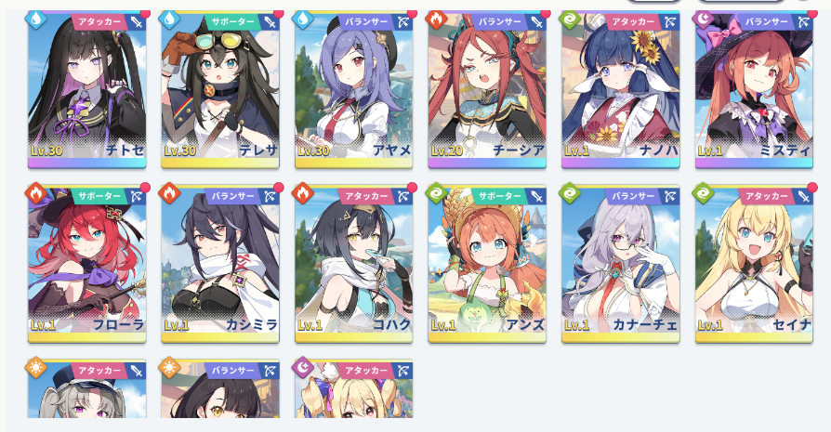Choose the Ayame (アヤメ) character card

(x=353, y=89)
